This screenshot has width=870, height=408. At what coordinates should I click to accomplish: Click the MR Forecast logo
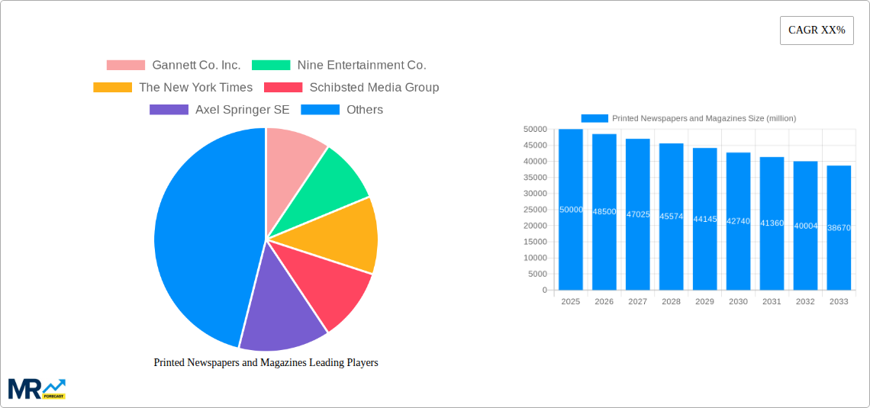[37, 389]
